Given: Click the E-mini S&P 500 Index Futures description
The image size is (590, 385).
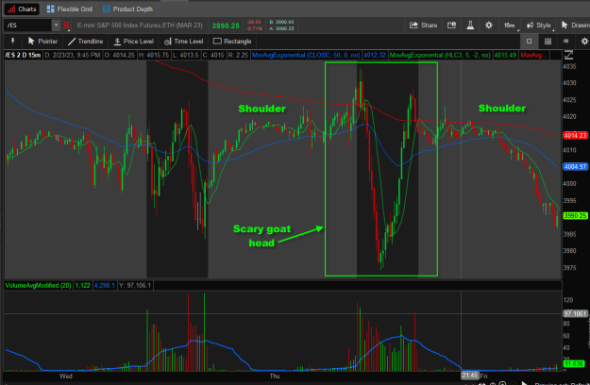Looking at the screenshot, I should [140, 25].
